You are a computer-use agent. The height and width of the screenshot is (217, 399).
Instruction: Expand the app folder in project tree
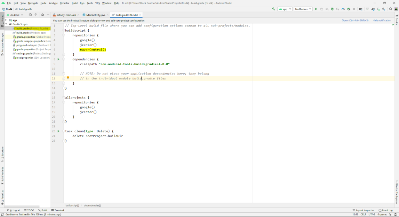(6, 20)
